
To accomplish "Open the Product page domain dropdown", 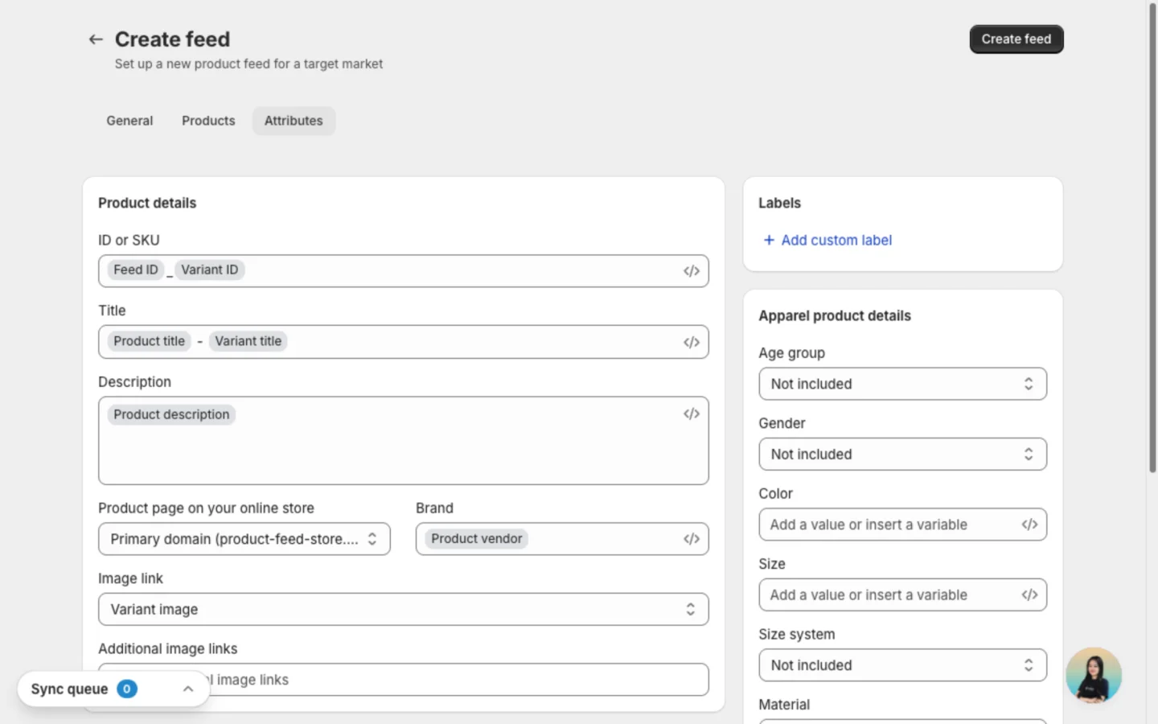I will pos(244,539).
